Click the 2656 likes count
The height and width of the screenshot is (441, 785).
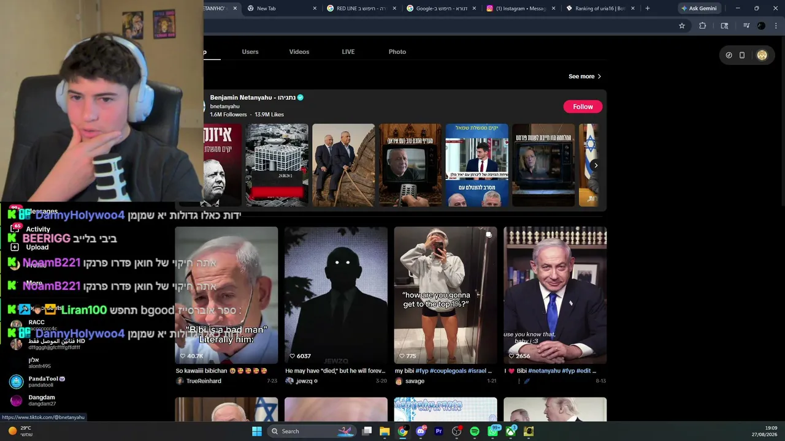click(519, 356)
